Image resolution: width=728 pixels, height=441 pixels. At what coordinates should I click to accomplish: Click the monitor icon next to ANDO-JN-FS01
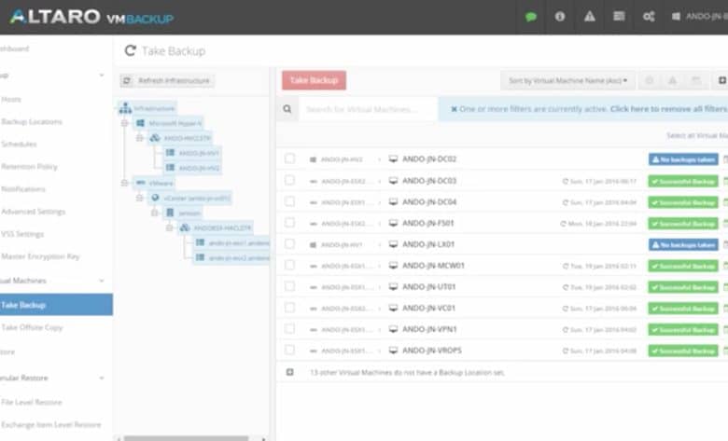393,223
